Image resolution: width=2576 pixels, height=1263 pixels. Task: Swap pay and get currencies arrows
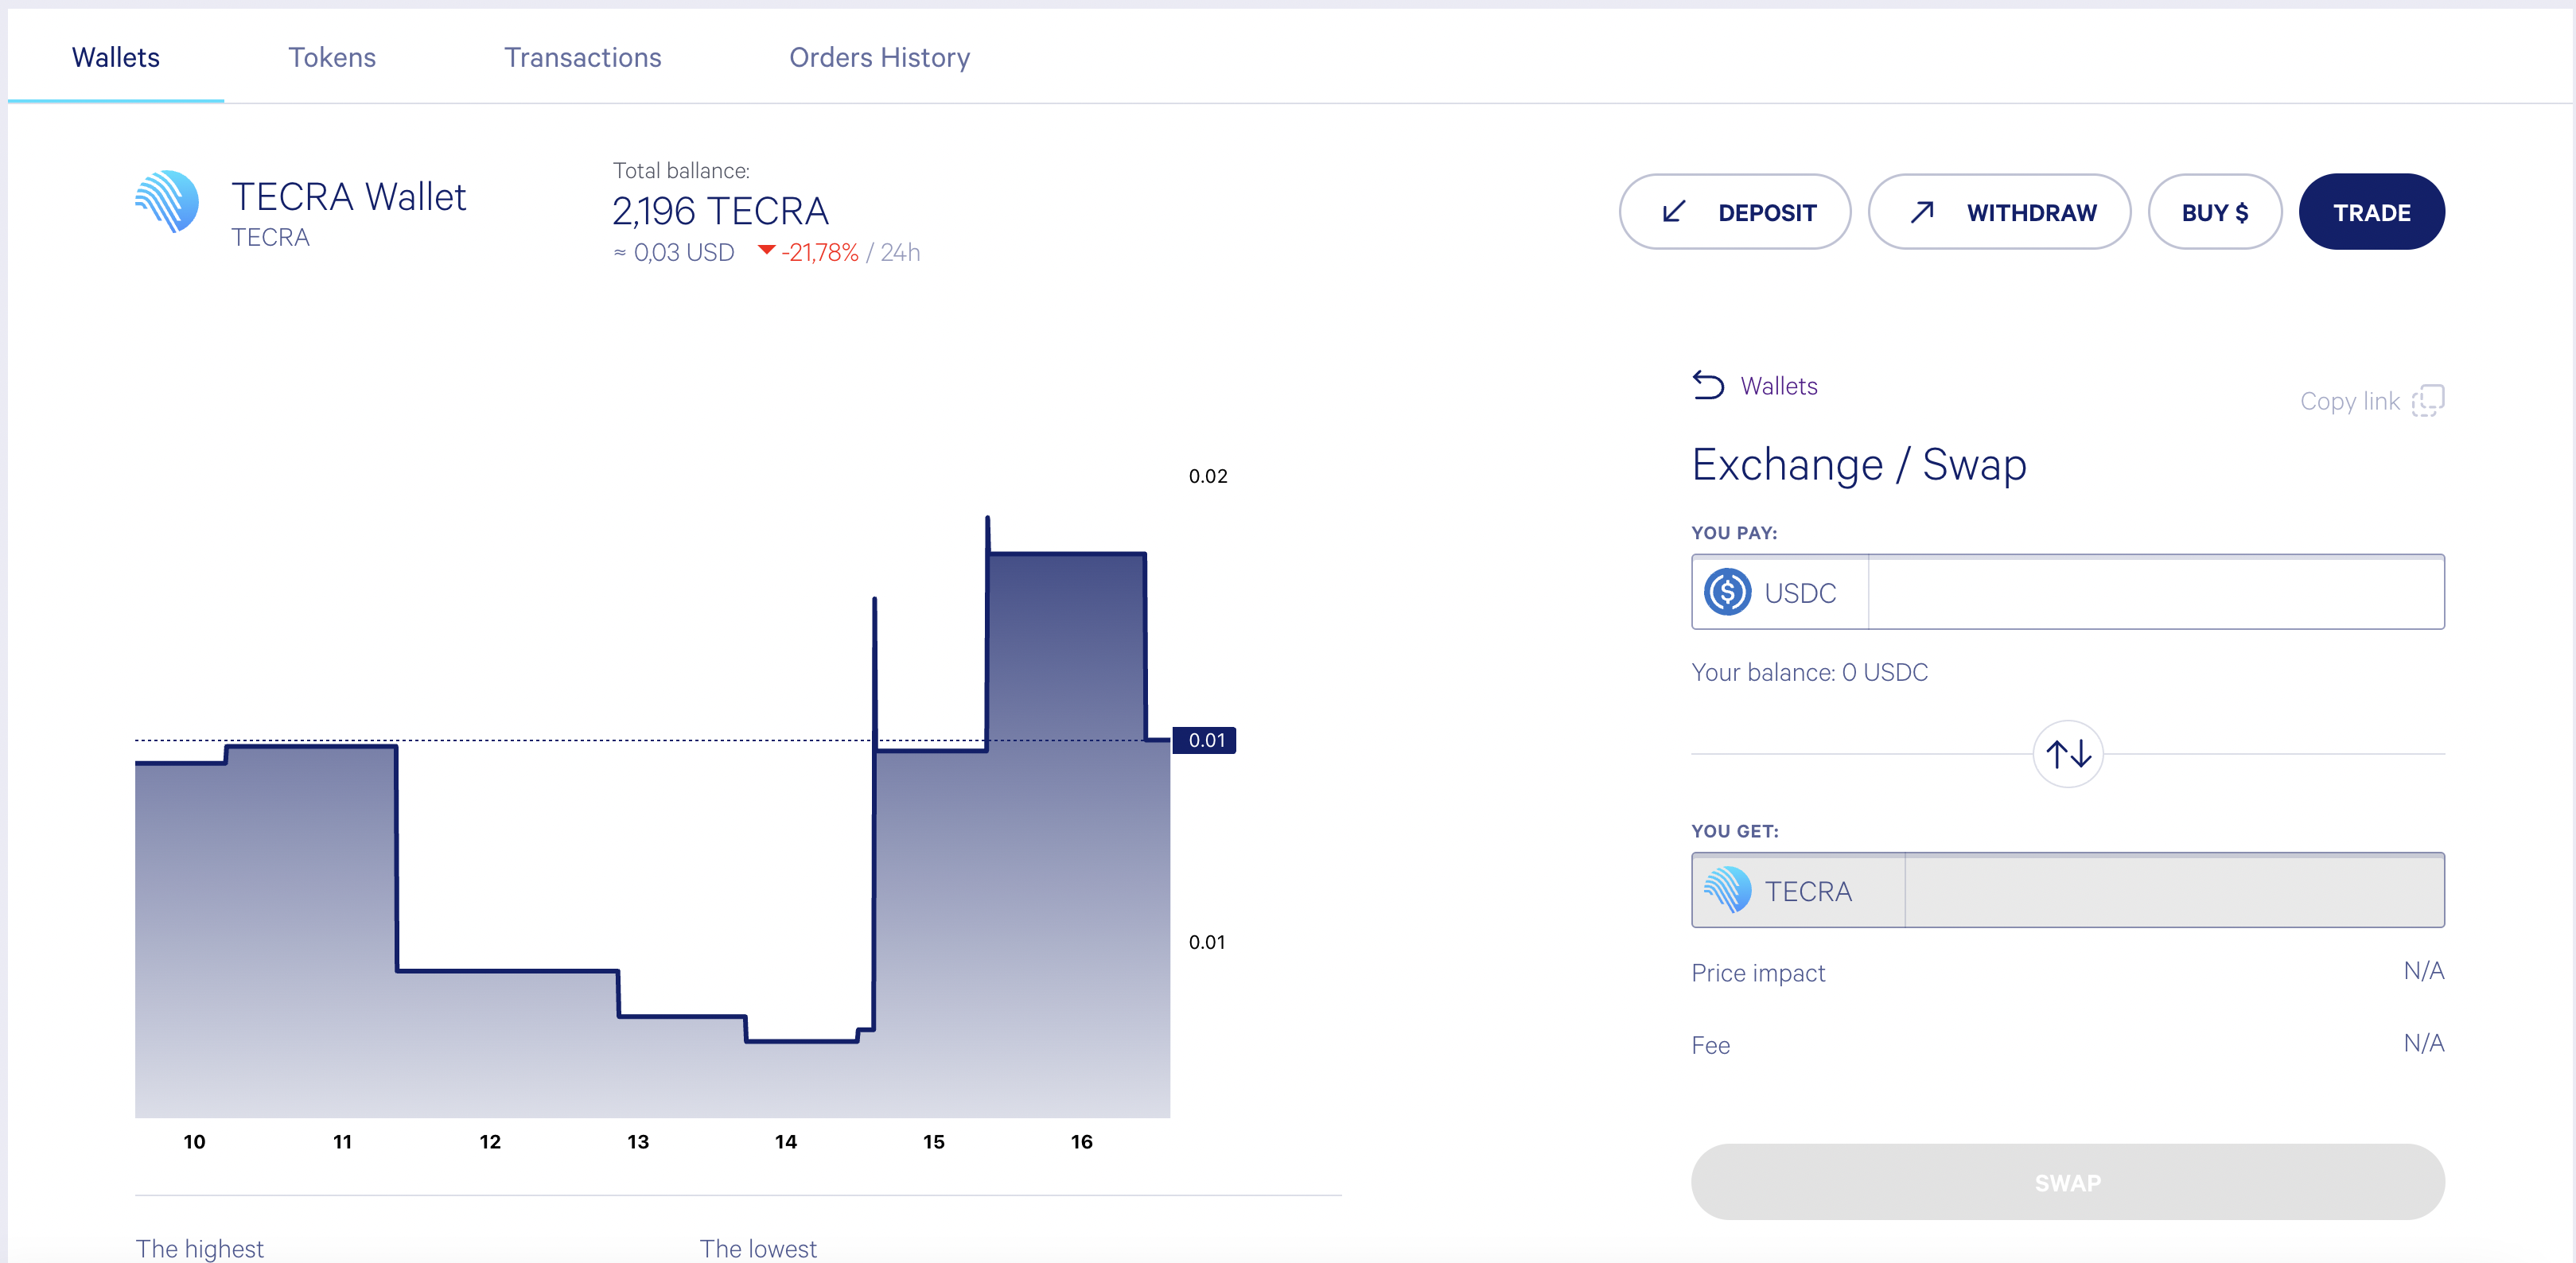coord(2068,754)
